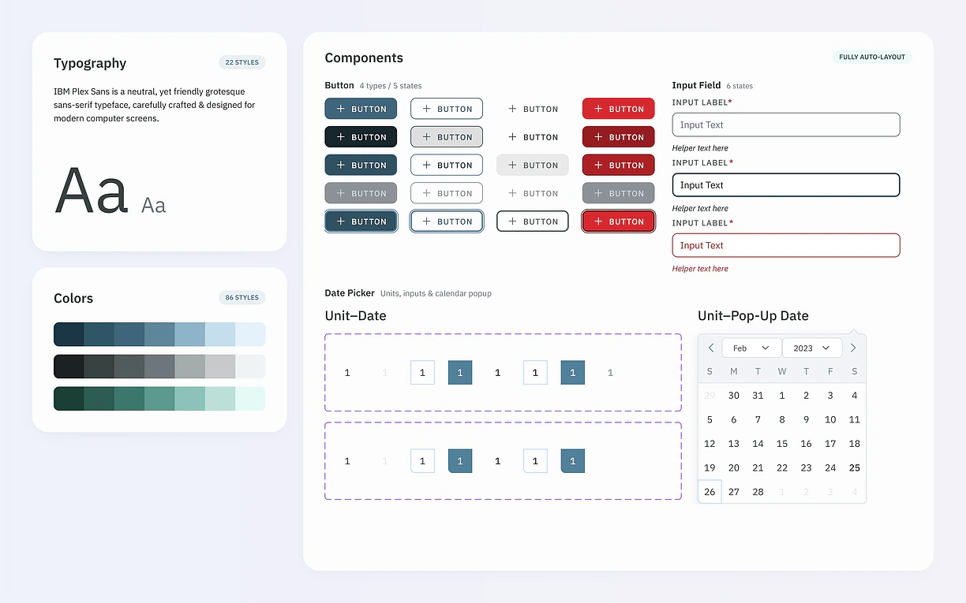966x603 pixels.
Task: Click the 'Input Field' label
Action: tap(696, 85)
